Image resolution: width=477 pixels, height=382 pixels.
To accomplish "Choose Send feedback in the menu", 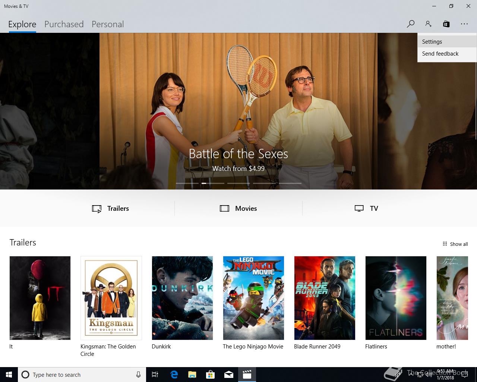I will coord(447,54).
